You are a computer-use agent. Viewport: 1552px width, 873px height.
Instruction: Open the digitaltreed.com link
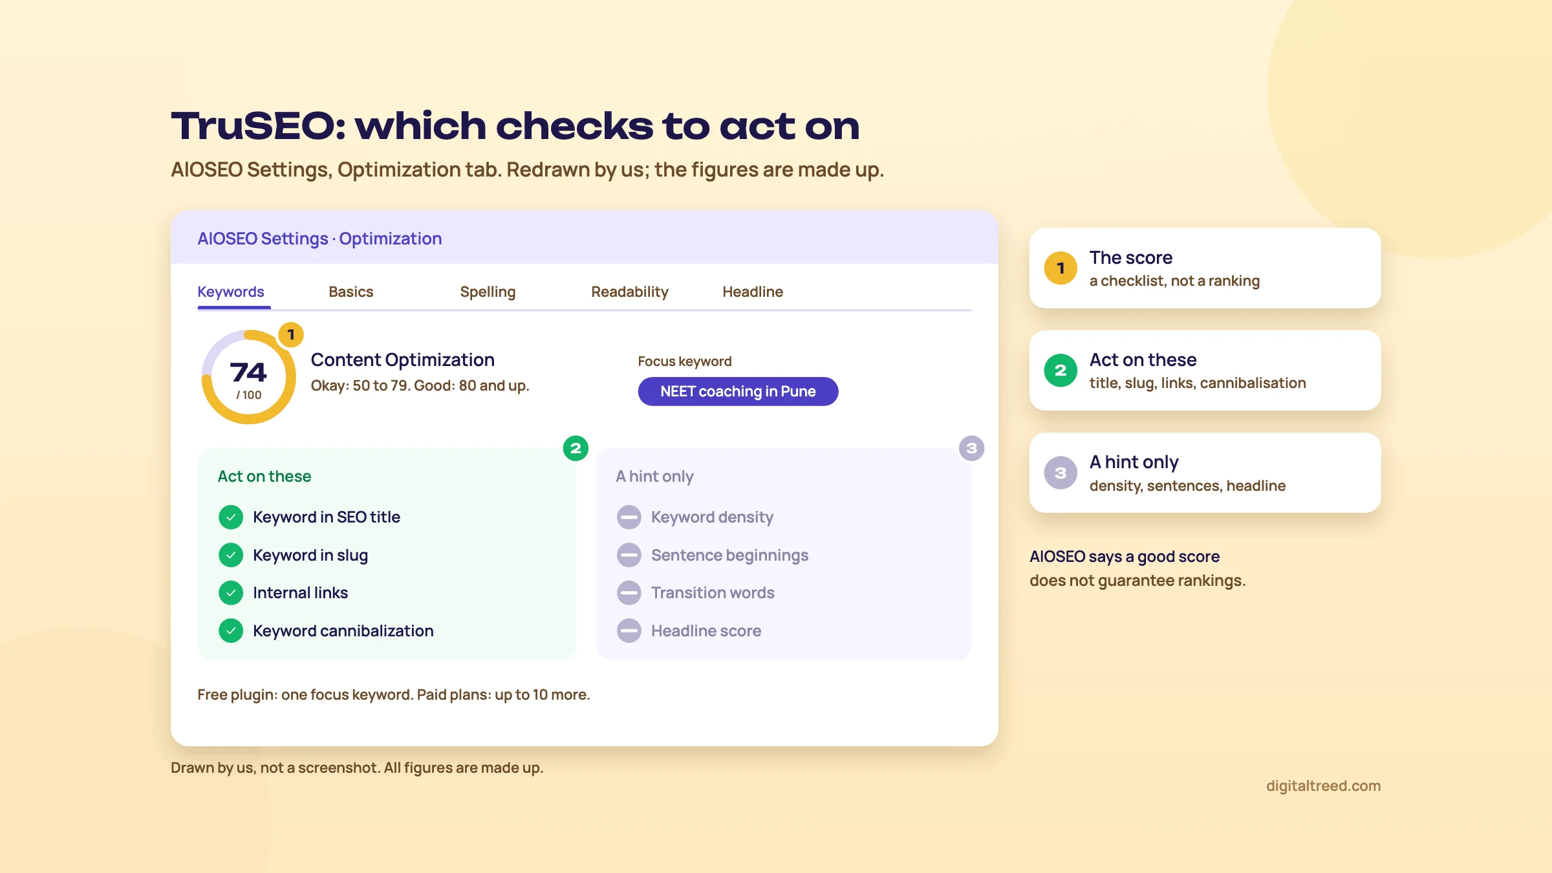[1323, 786]
